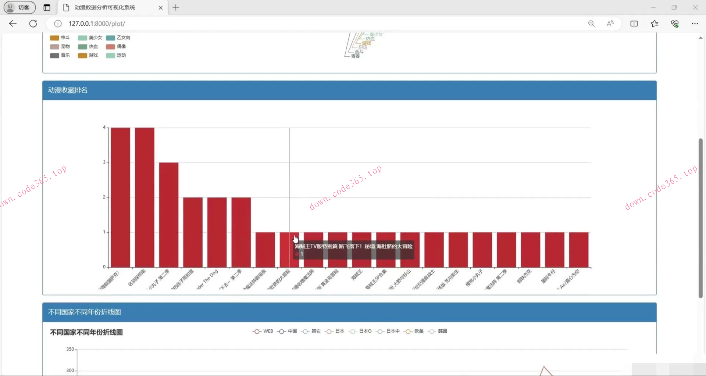Toggle the WEB series in line chart legend

(263, 331)
